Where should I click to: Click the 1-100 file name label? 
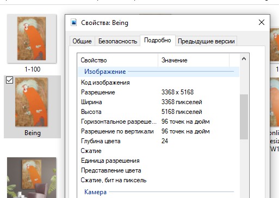point(33,69)
